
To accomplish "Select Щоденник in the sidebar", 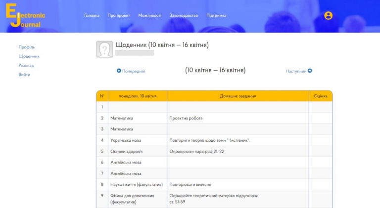I will pos(29,56).
